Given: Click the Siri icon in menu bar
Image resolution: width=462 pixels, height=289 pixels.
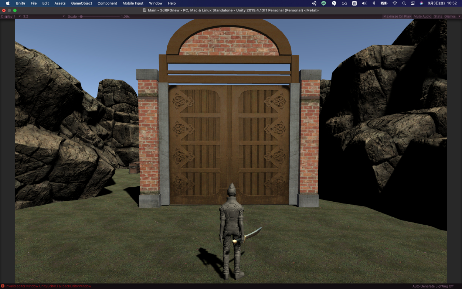Looking at the screenshot, I should [x=421, y=3].
